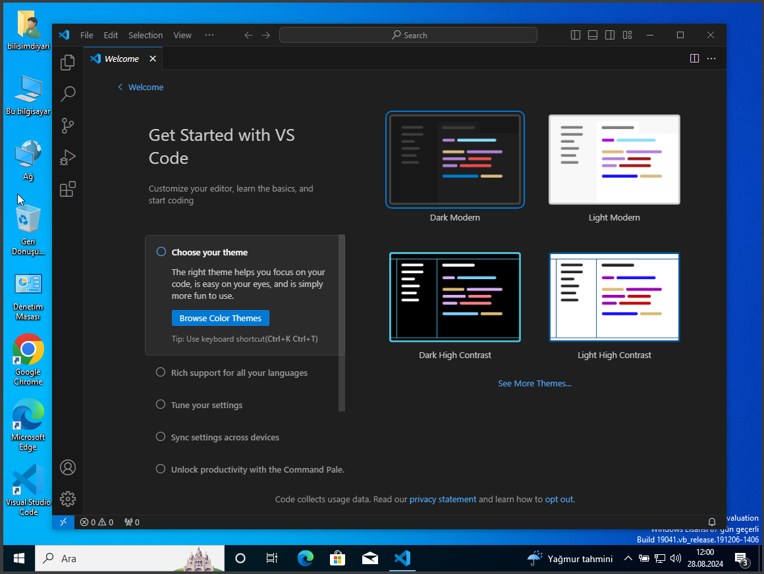
Task: Click the Ara search box on the taskbar
Action: pos(130,558)
